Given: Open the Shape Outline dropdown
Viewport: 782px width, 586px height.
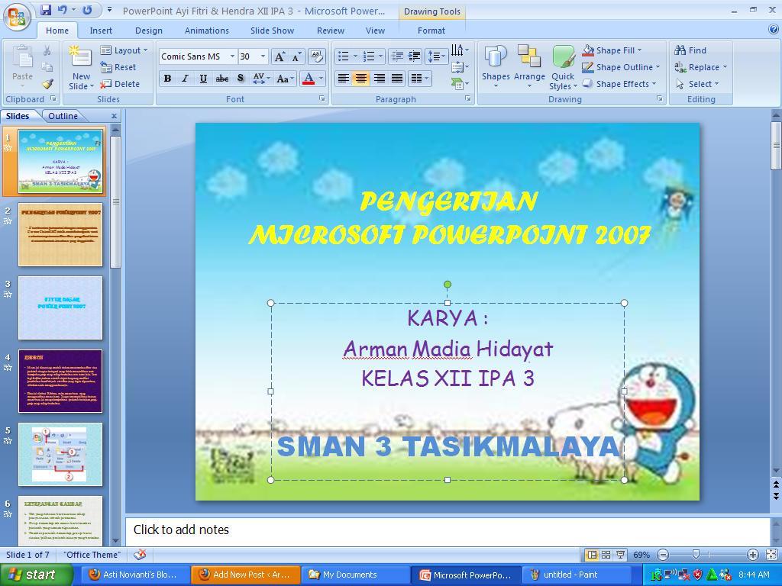Looking at the screenshot, I should (x=621, y=67).
